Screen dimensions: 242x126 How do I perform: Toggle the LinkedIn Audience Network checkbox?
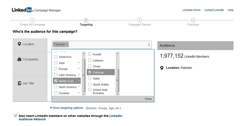point(16,116)
